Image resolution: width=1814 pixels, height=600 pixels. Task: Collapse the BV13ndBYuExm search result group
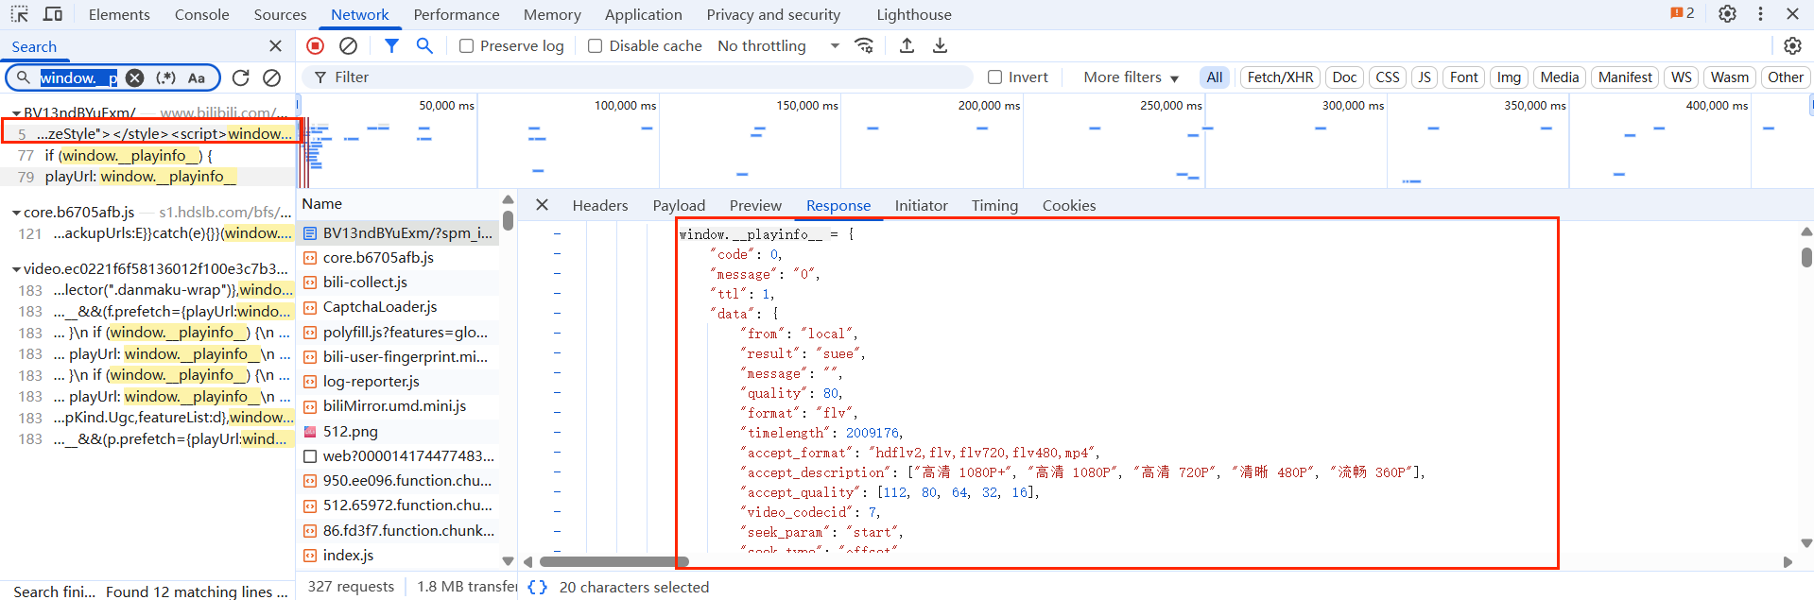tap(16, 112)
